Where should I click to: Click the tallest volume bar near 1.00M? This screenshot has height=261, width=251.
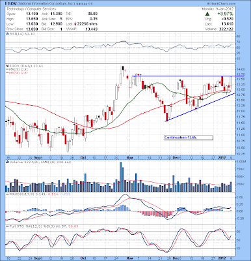click(x=121, y=177)
